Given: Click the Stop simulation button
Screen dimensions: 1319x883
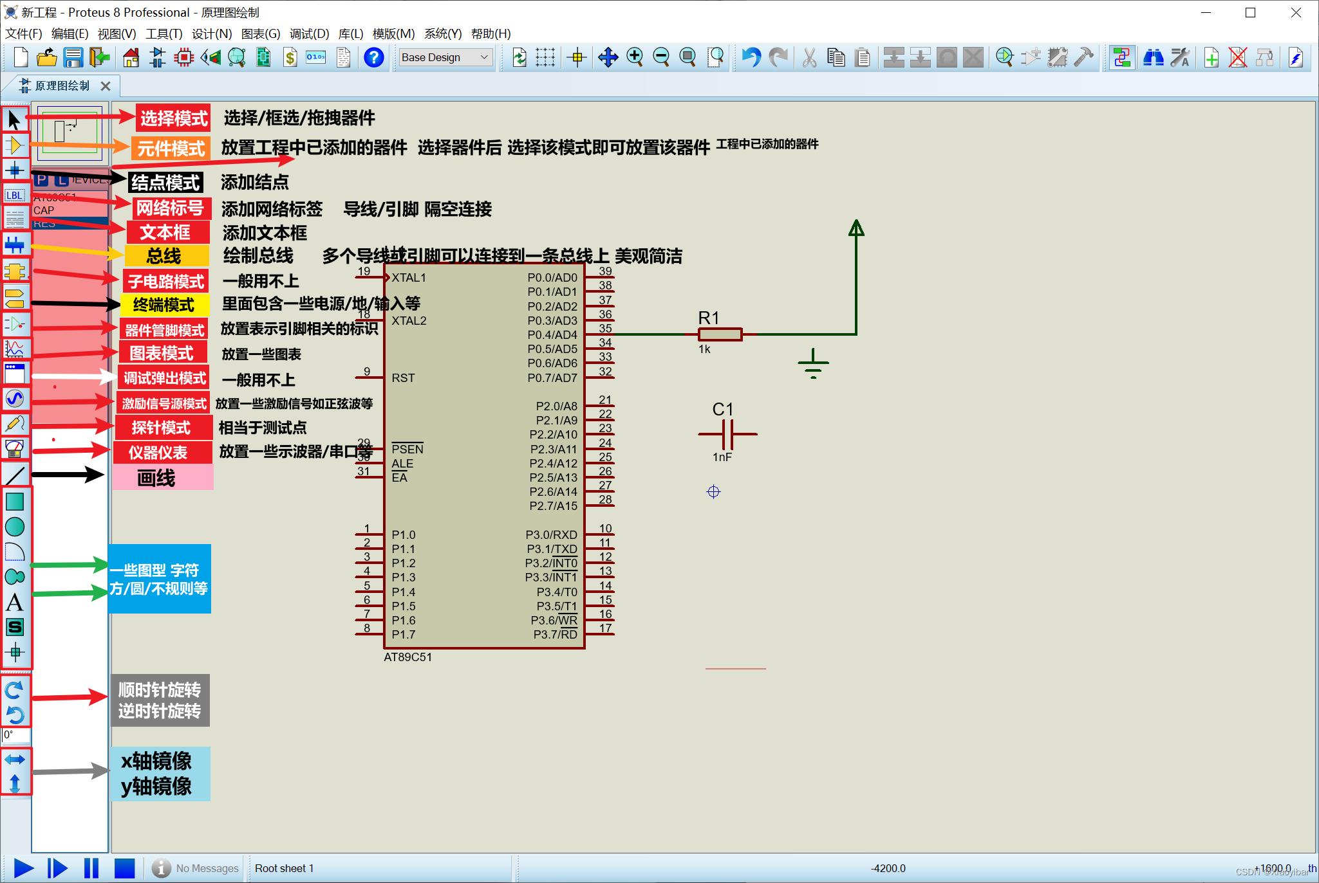Looking at the screenshot, I should tap(124, 868).
